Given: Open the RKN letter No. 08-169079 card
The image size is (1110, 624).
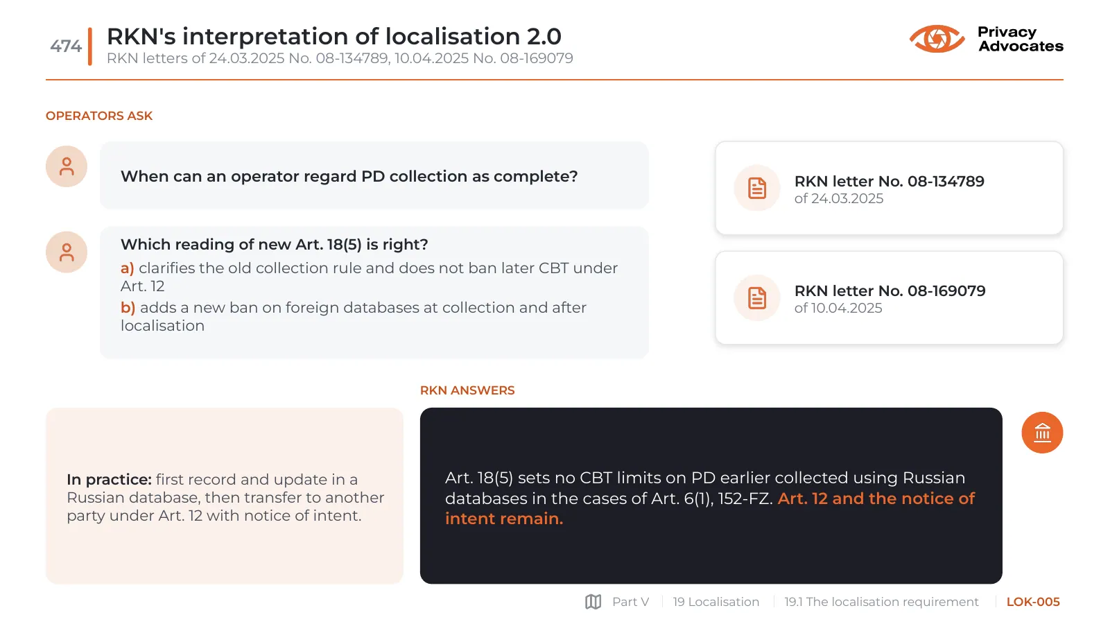Looking at the screenshot, I should (x=889, y=297).
